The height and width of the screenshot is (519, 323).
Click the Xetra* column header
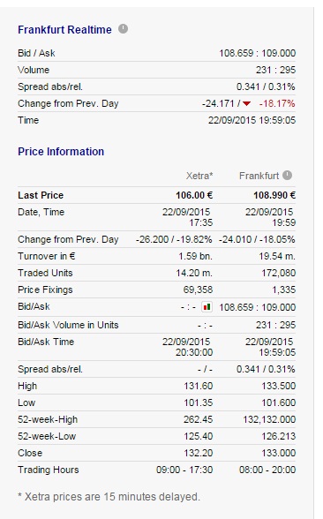tap(199, 176)
